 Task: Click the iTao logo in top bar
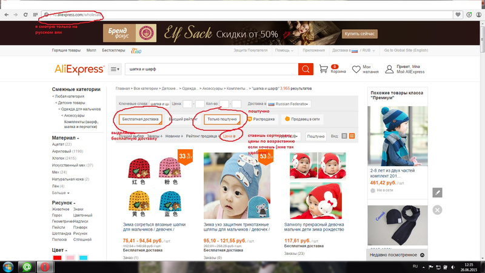(x=136, y=51)
